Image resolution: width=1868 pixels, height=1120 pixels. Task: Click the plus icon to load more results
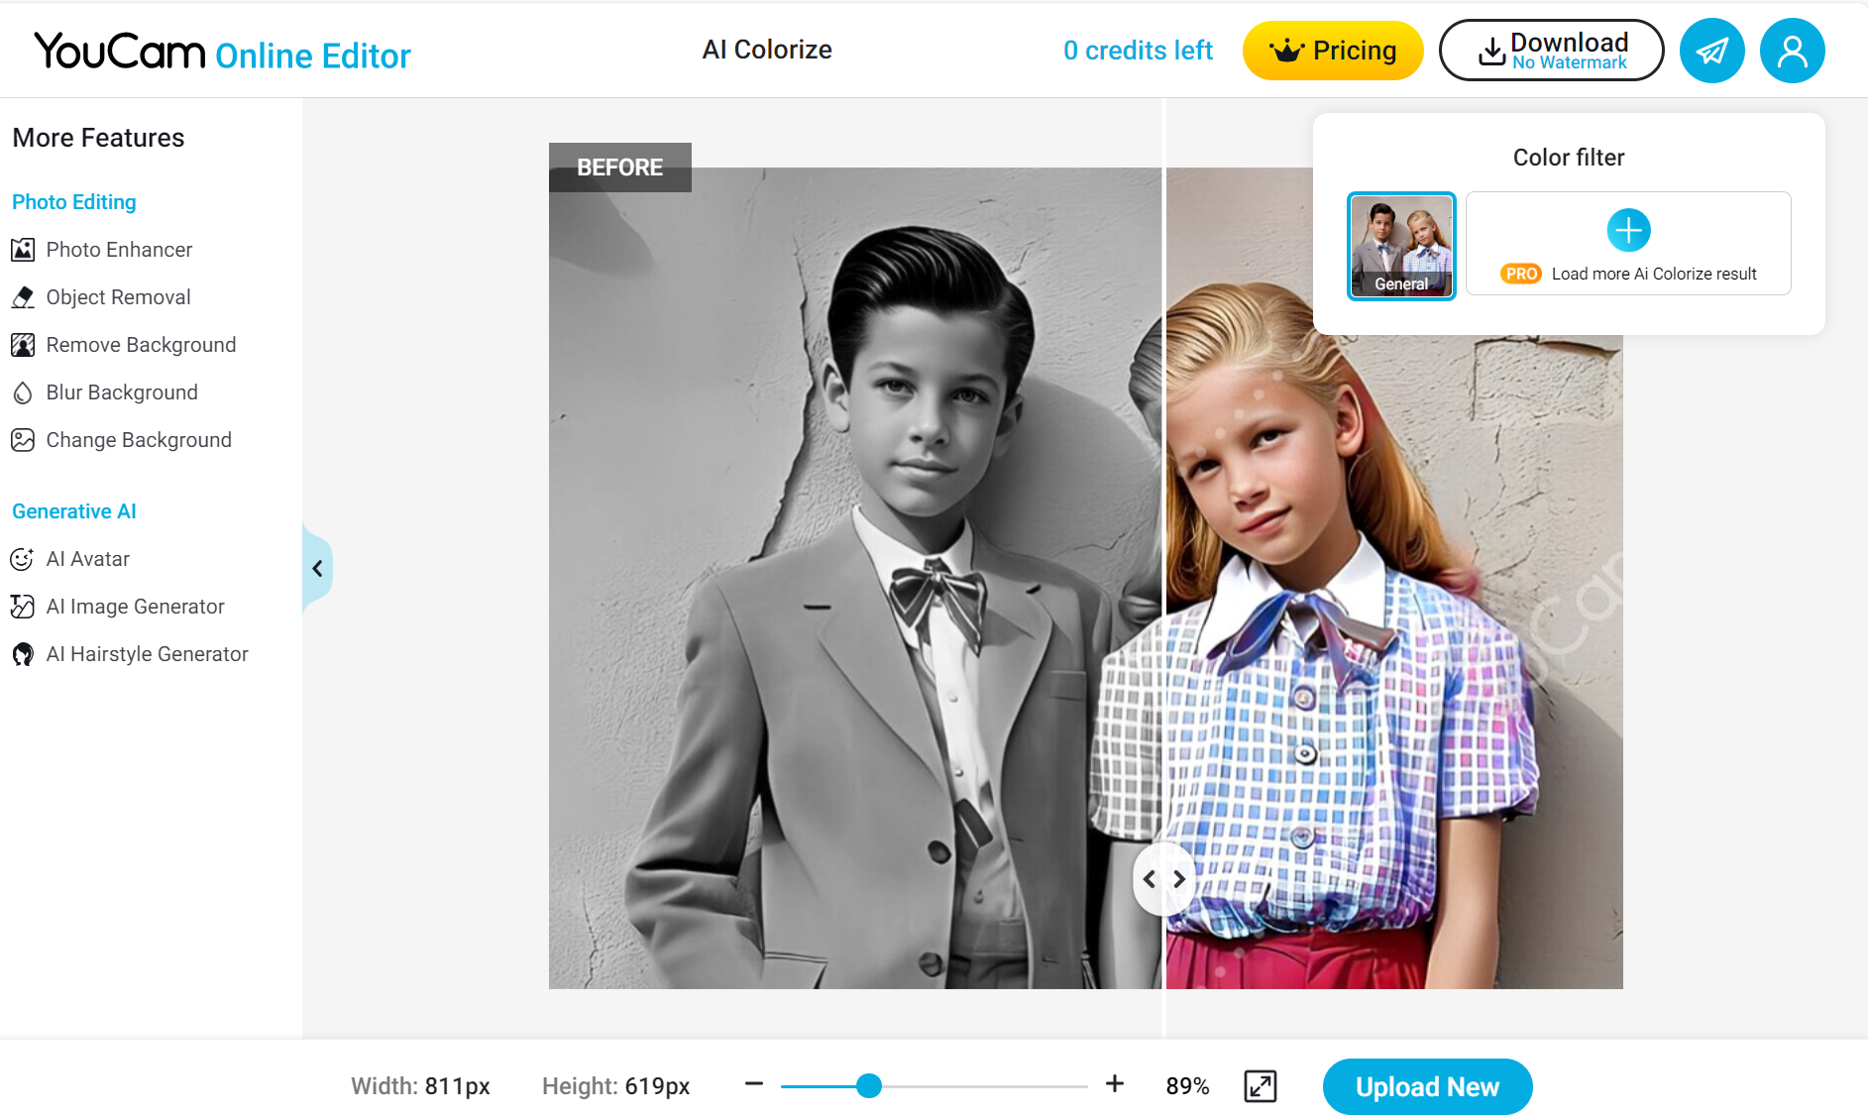1628,230
